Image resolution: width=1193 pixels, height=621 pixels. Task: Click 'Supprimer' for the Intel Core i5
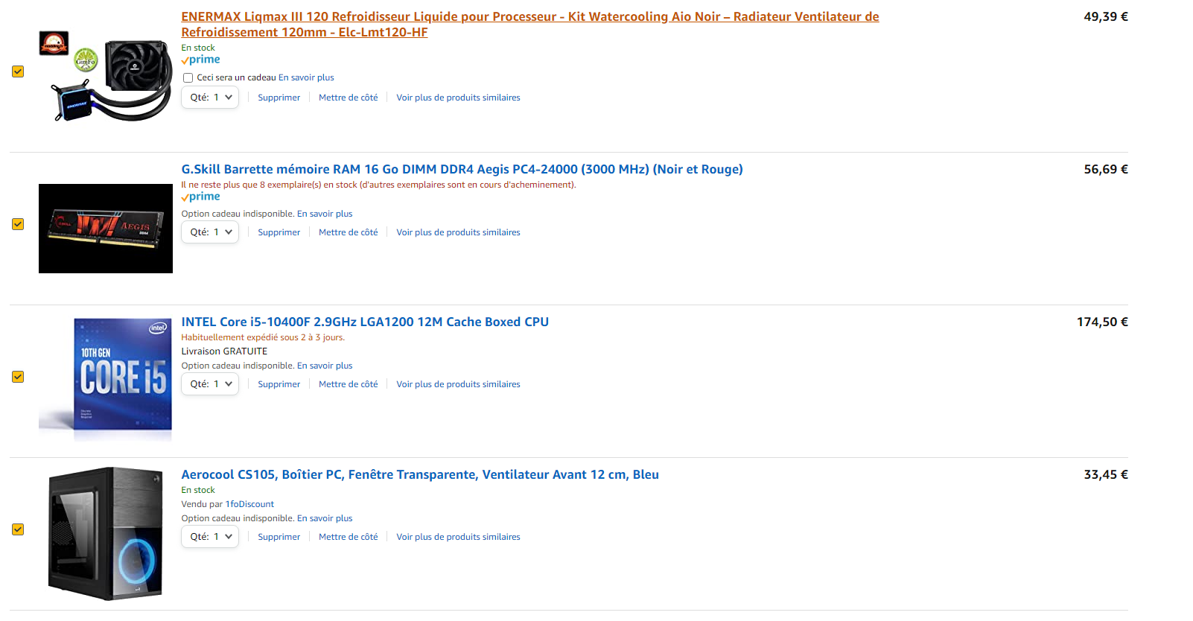[279, 384]
